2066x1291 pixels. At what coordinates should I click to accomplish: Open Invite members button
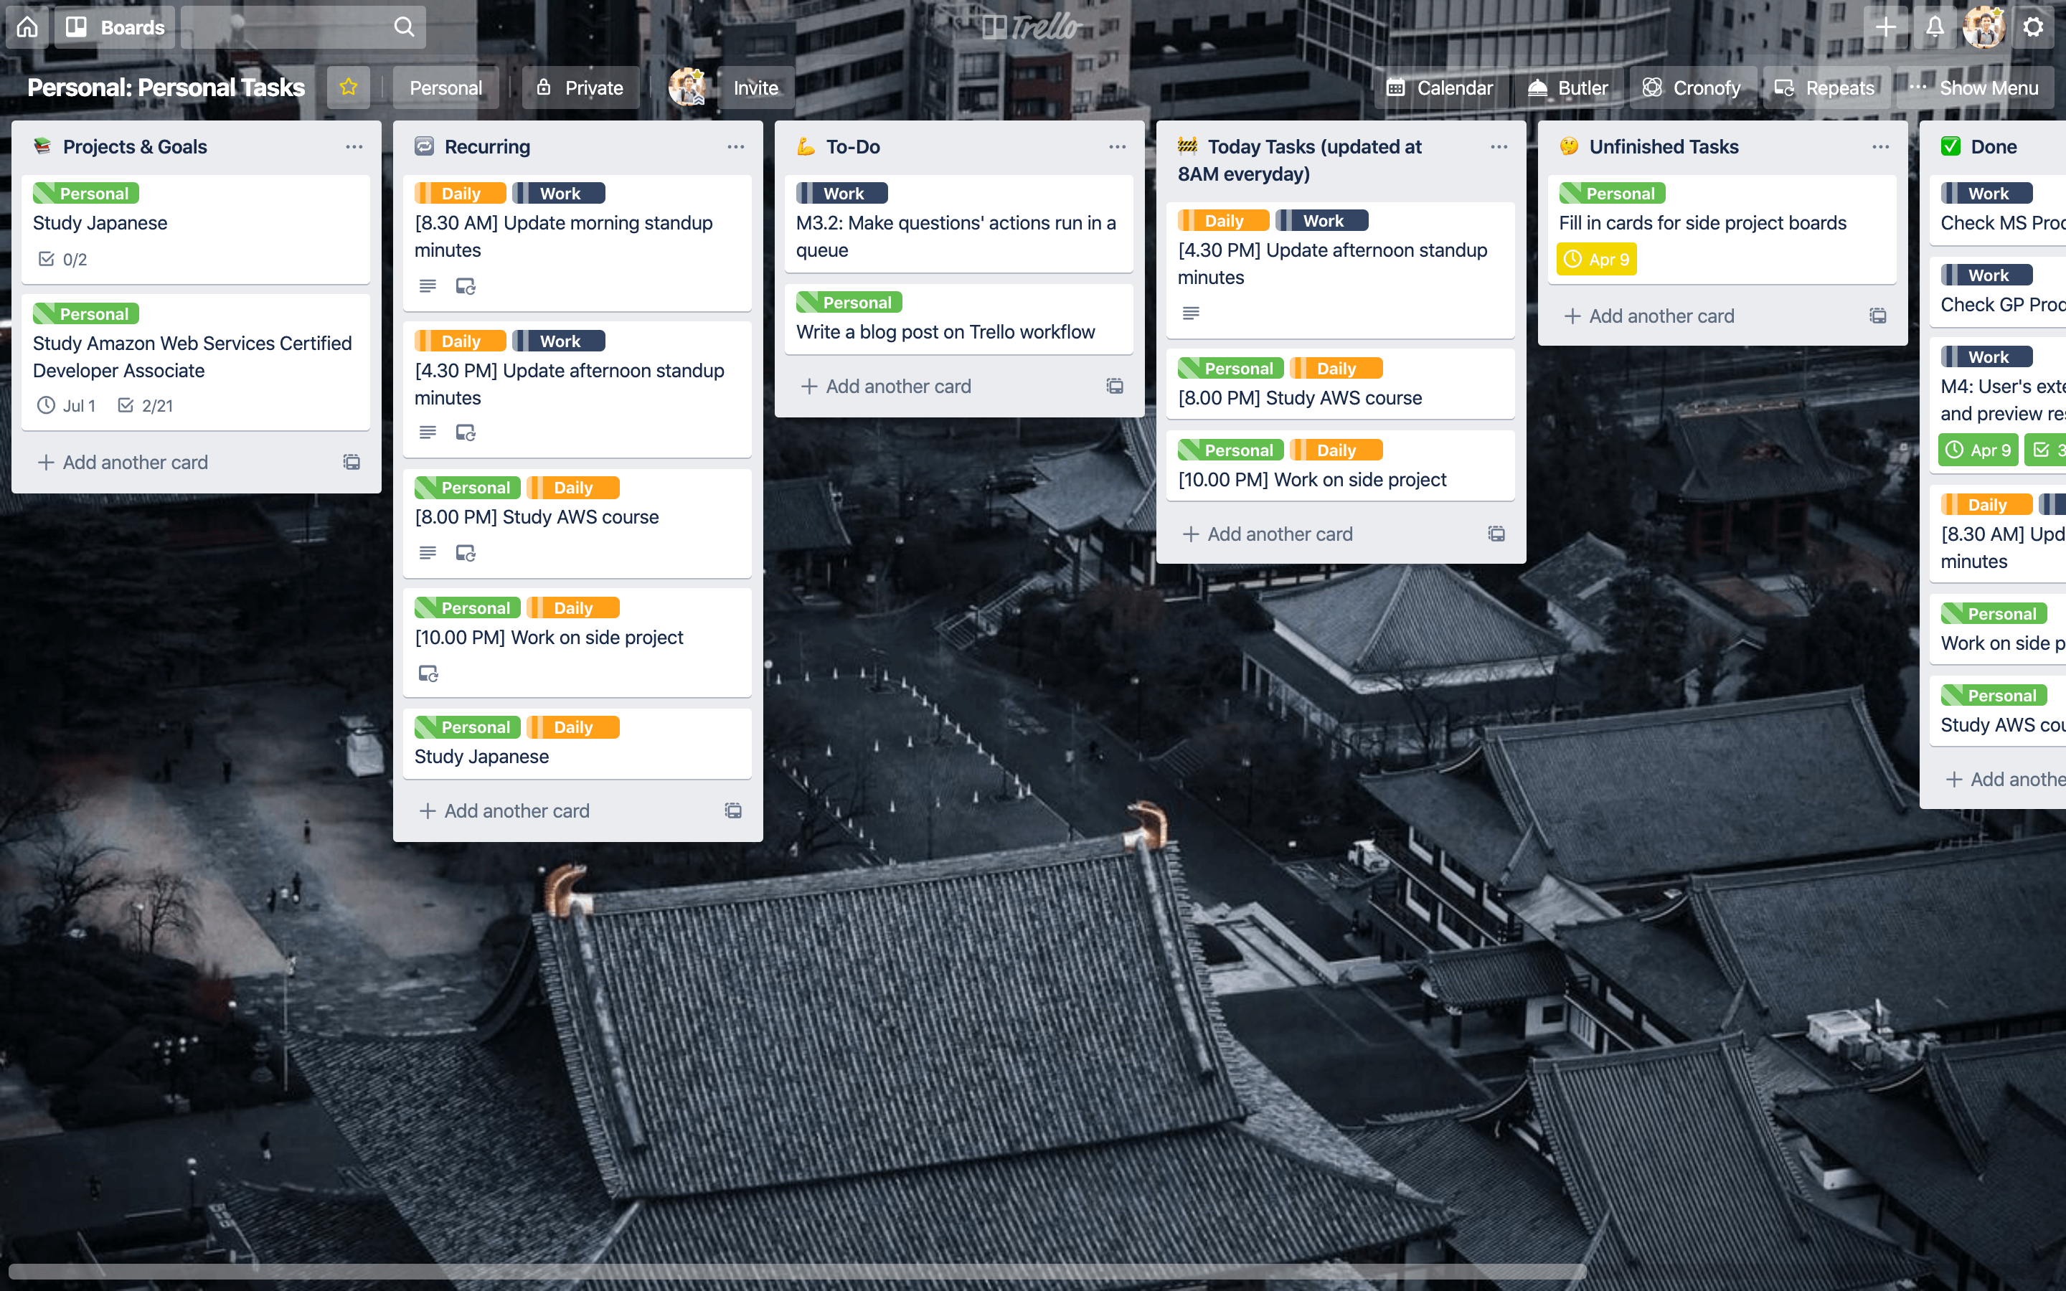(755, 86)
